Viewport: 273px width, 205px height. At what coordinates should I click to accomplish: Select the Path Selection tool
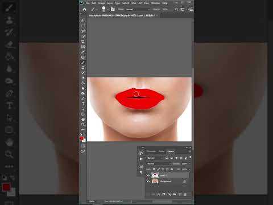point(83,109)
